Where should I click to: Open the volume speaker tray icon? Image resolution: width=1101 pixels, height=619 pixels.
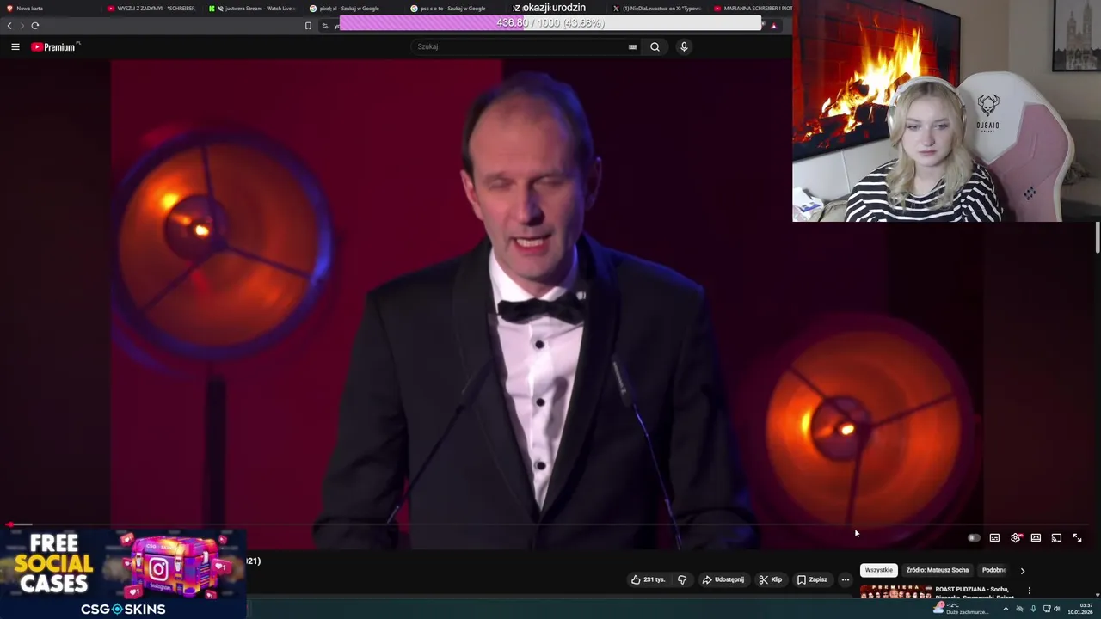1057,609
